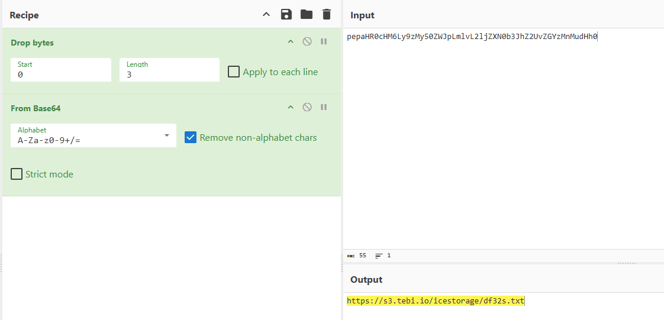The height and width of the screenshot is (320, 664).
Task: Save the current recipe
Action: pyautogui.click(x=286, y=15)
